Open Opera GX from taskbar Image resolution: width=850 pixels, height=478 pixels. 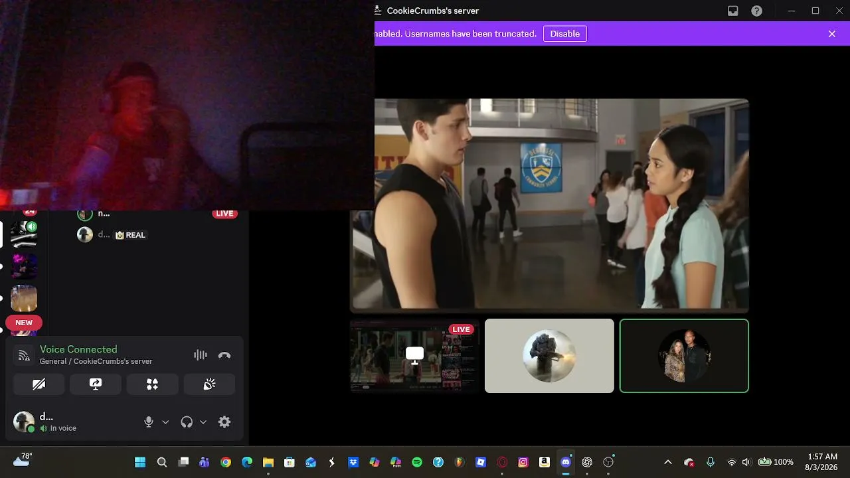point(502,462)
